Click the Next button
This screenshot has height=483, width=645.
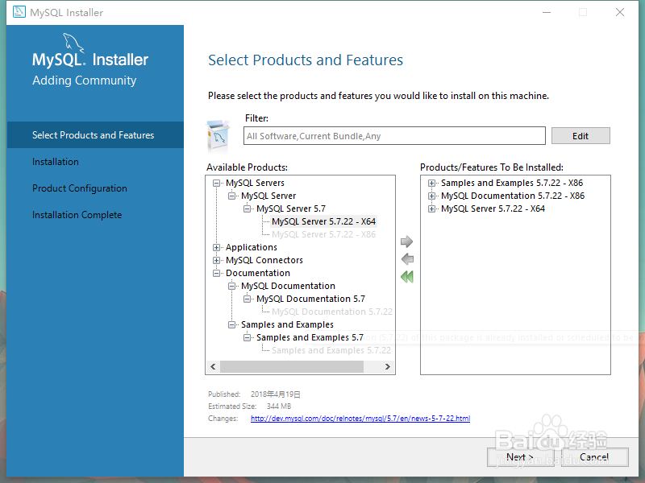(519, 456)
